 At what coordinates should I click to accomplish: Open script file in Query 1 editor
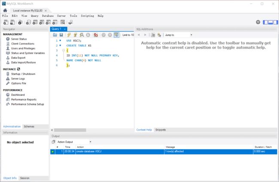coord(55,35)
